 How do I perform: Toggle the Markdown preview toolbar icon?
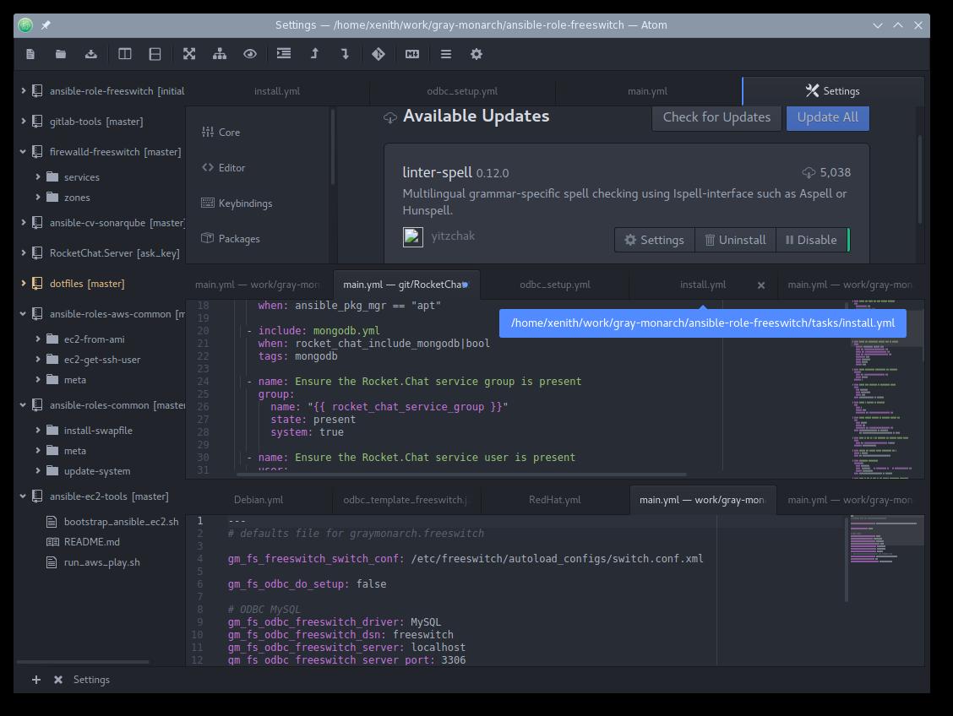click(412, 54)
